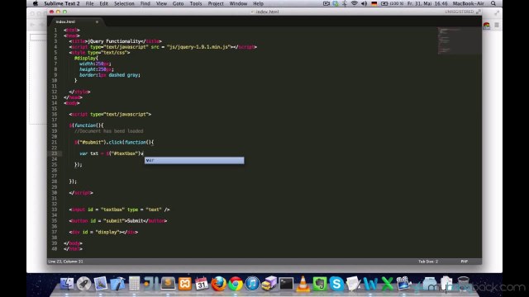The width and height of the screenshot is (529, 297).
Task: Enter fullscreen via Sublime title bar arrows
Action: pos(479,12)
